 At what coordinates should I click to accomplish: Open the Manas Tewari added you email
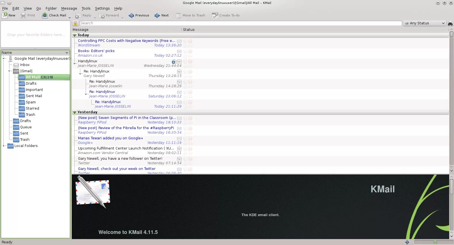[x=110, y=138]
